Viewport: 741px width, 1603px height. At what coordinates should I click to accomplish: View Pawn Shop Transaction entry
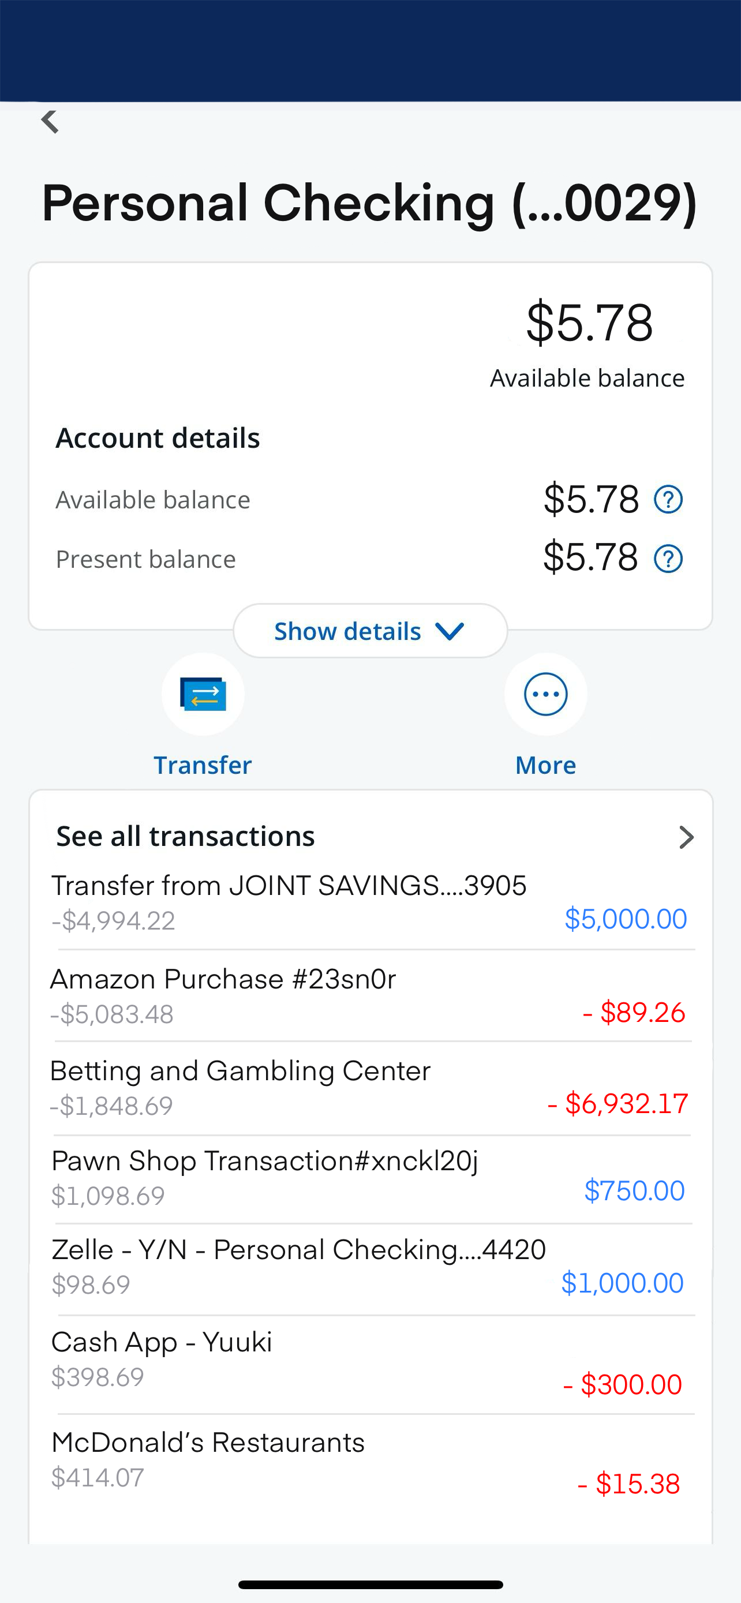point(265,1161)
